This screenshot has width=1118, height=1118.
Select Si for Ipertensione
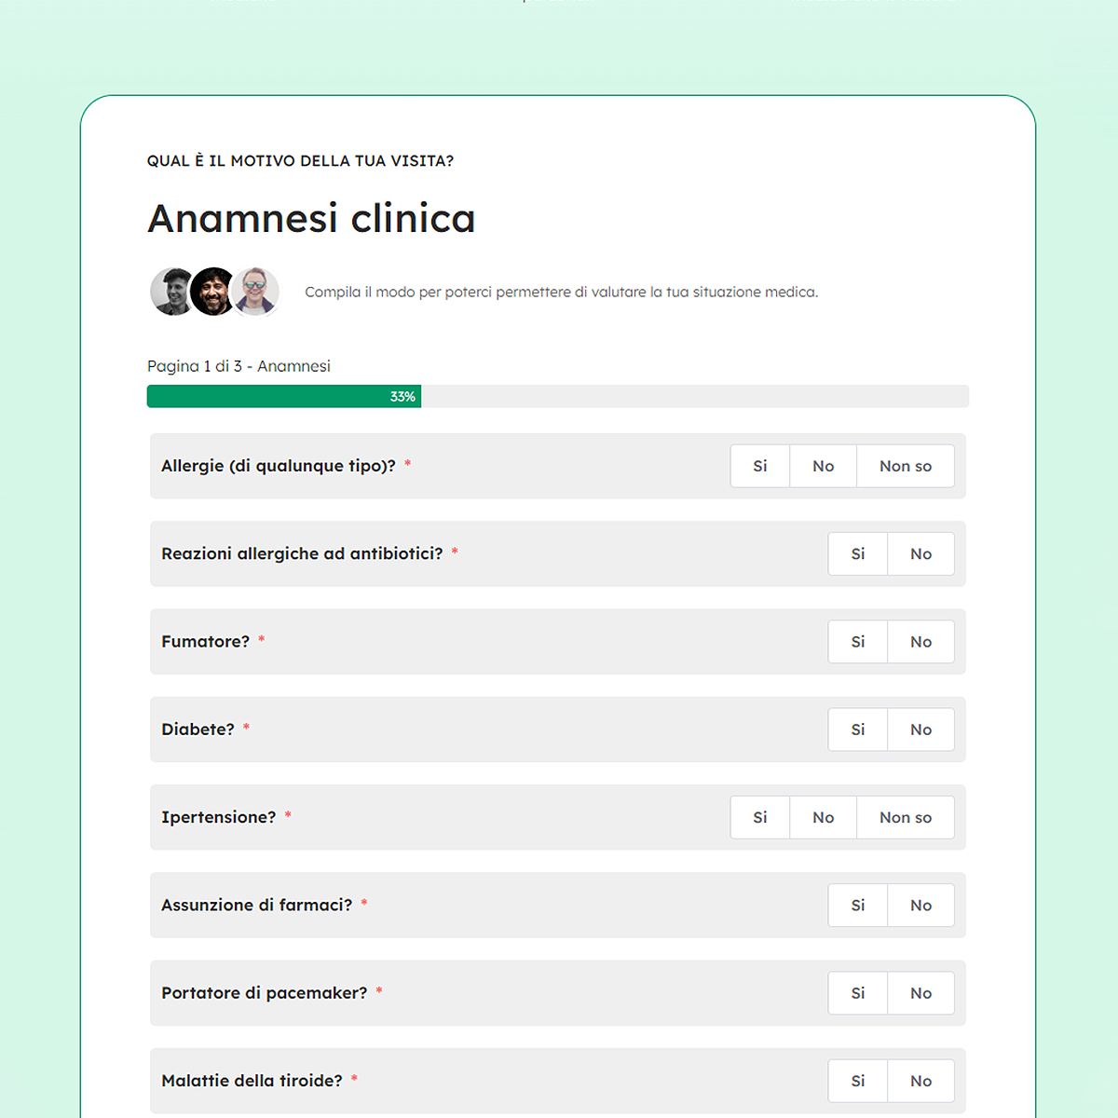(x=760, y=817)
